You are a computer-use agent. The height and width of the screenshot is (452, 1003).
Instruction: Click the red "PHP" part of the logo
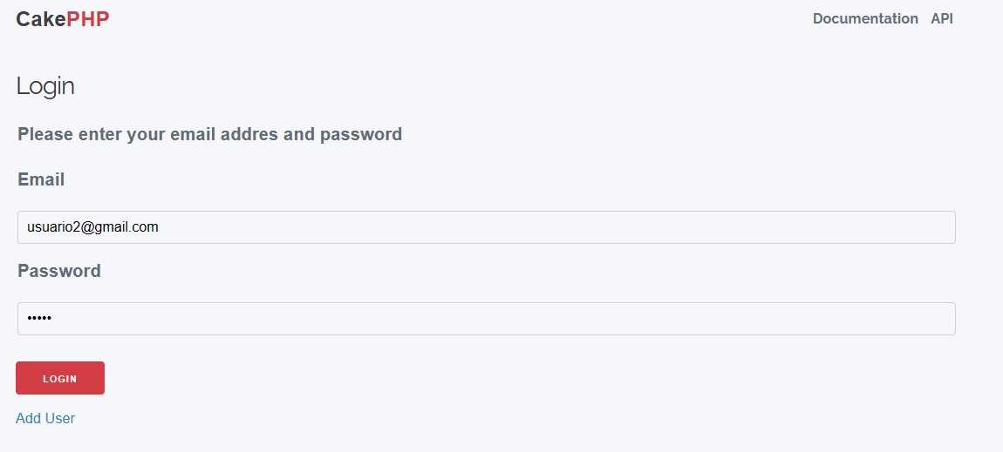88,19
